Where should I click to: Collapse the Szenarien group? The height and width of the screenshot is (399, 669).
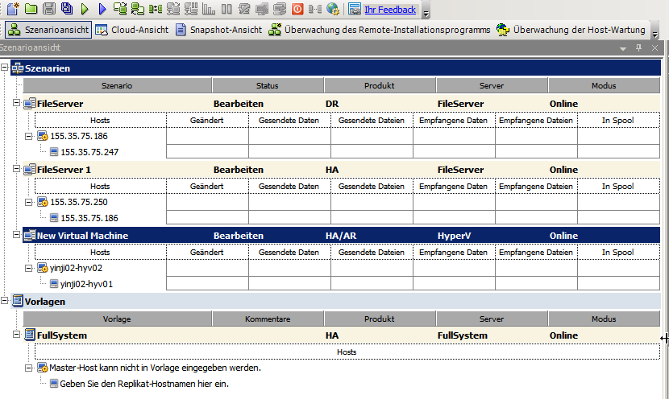pos(5,68)
